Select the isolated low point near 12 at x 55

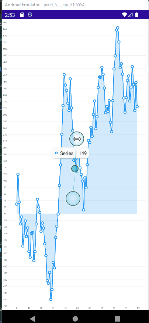click(84, 210)
